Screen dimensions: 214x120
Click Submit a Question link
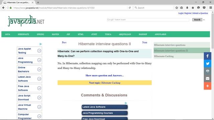click(x=200, y=13)
